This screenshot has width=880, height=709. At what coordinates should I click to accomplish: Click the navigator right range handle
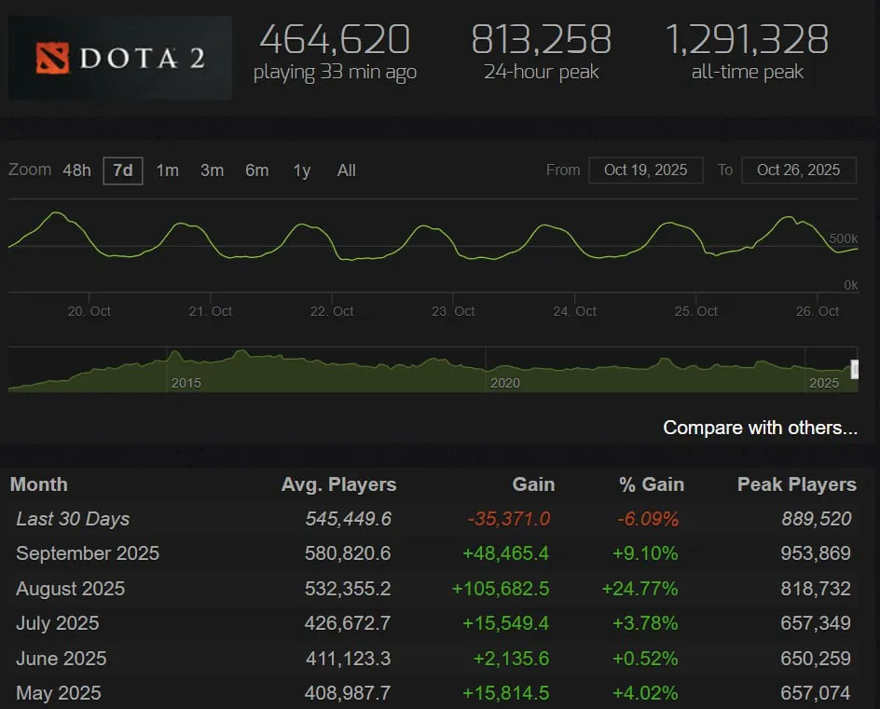pos(854,369)
